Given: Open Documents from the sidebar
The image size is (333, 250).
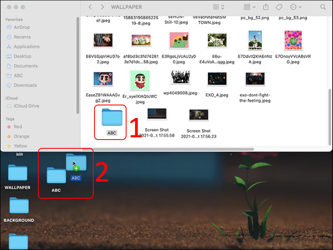Looking at the screenshot, I should [22, 66].
